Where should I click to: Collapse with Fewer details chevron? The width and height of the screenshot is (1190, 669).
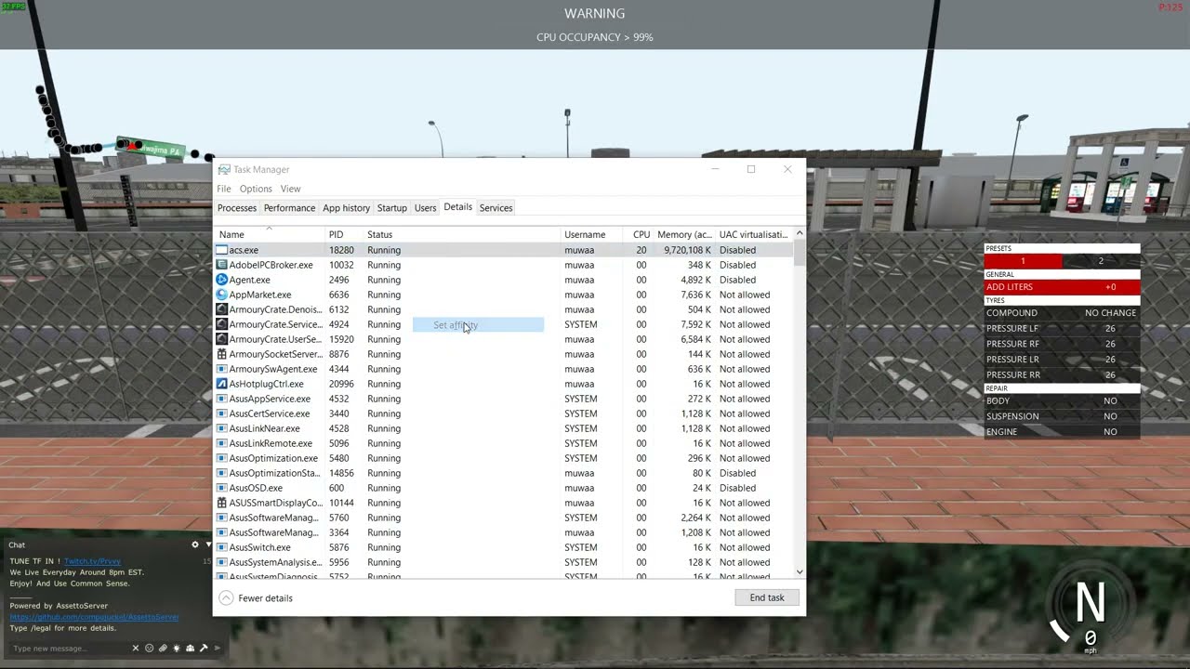pos(226,597)
